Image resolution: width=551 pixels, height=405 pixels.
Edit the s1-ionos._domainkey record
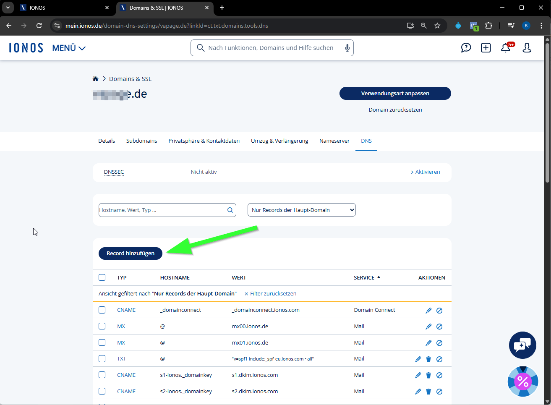[x=418, y=375]
